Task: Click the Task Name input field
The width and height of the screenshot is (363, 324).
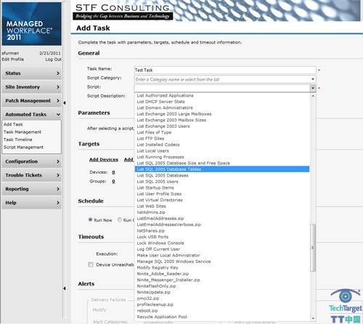Action: click(225, 70)
